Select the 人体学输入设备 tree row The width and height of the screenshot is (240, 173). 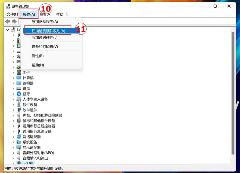35,99
